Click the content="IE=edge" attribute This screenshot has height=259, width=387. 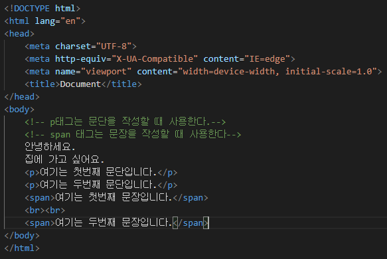(246, 59)
